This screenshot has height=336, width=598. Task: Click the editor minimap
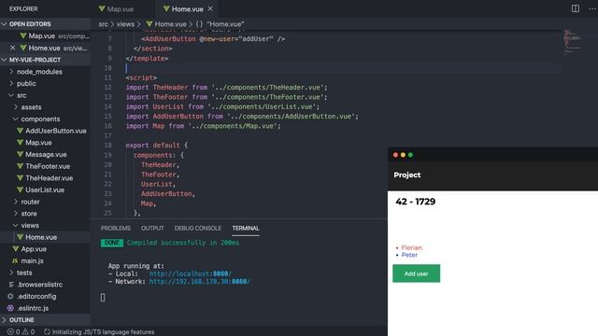click(x=573, y=42)
